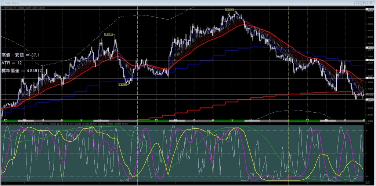The height and width of the screenshot is (186, 376).
Task: Select the 1.83194 price tag on right axis
Action: coord(369,78)
